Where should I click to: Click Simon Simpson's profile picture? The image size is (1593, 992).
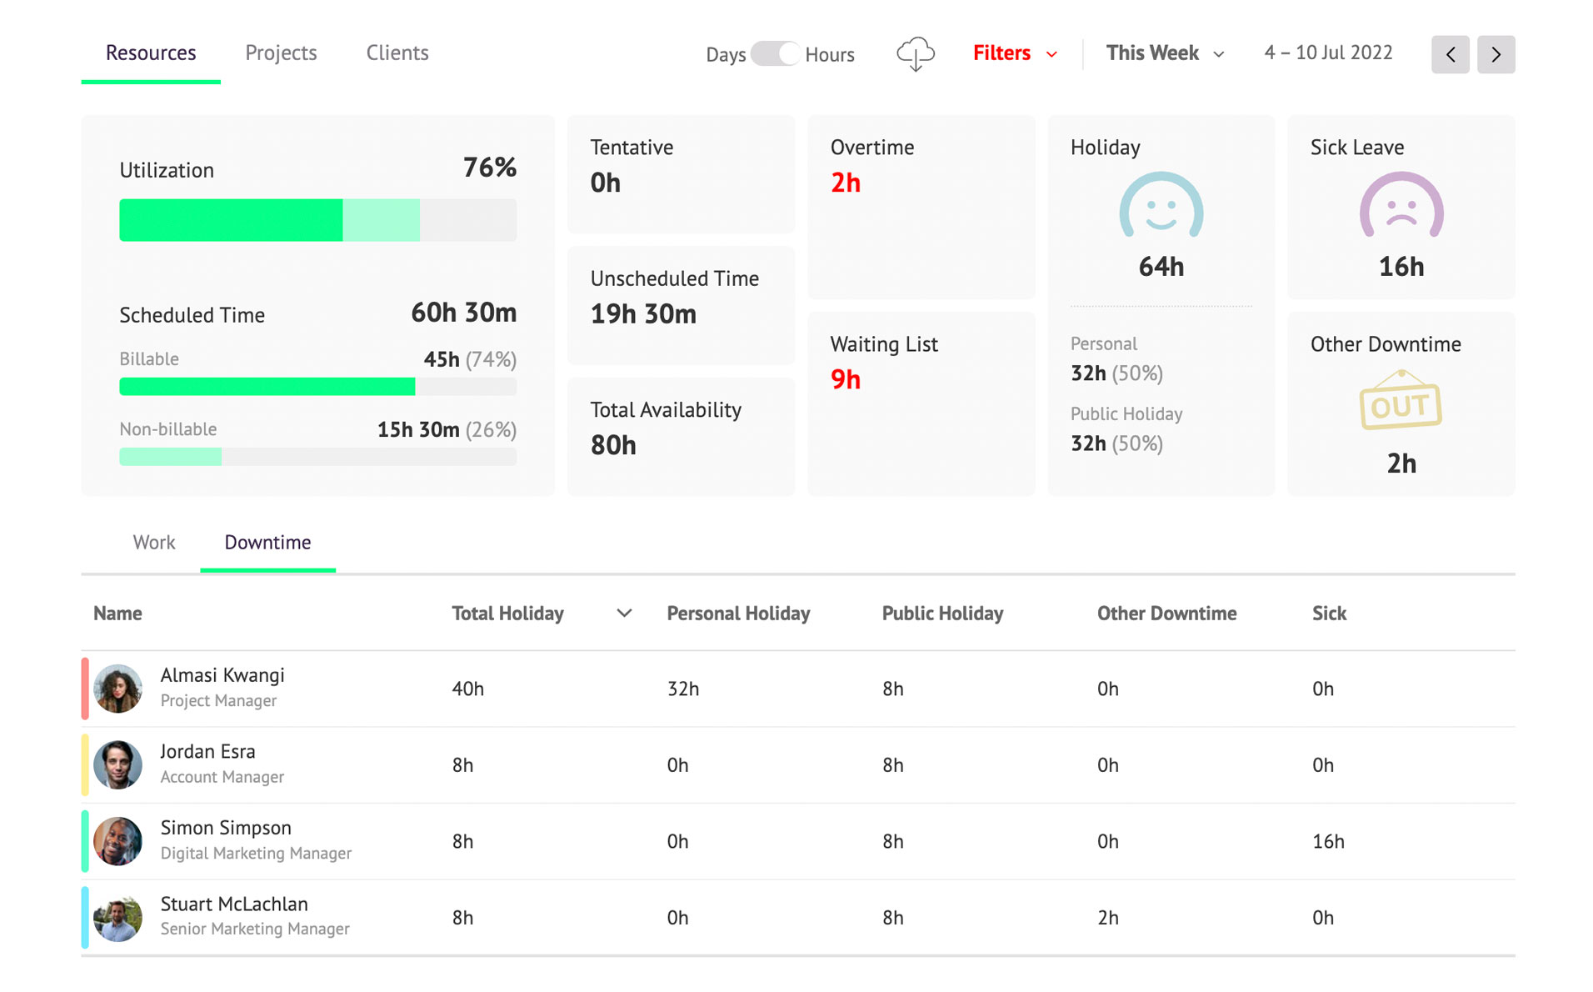pos(117,841)
